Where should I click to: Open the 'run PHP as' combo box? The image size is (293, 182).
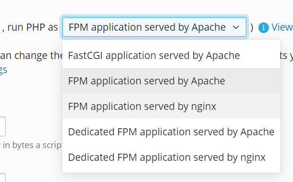click(x=154, y=27)
